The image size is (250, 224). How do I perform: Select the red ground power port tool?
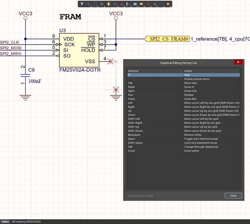click(x=122, y=4)
